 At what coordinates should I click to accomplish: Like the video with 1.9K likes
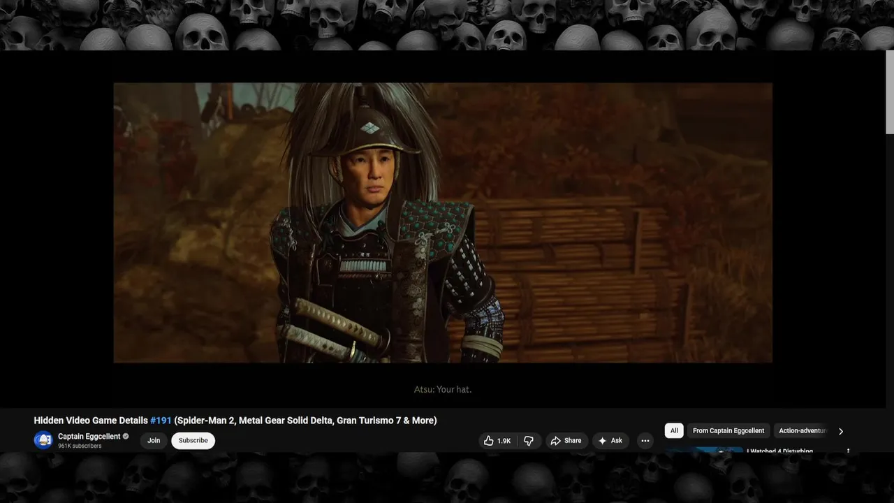pyautogui.click(x=497, y=441)
